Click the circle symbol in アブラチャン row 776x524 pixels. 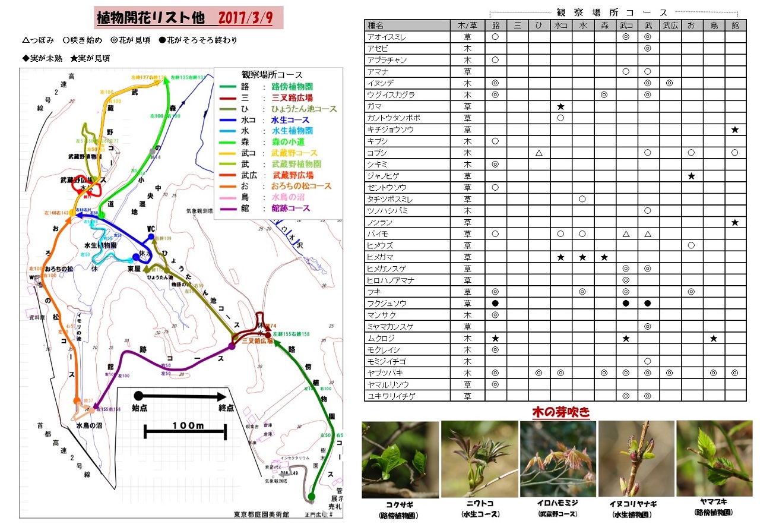click(x=495, y=60)
